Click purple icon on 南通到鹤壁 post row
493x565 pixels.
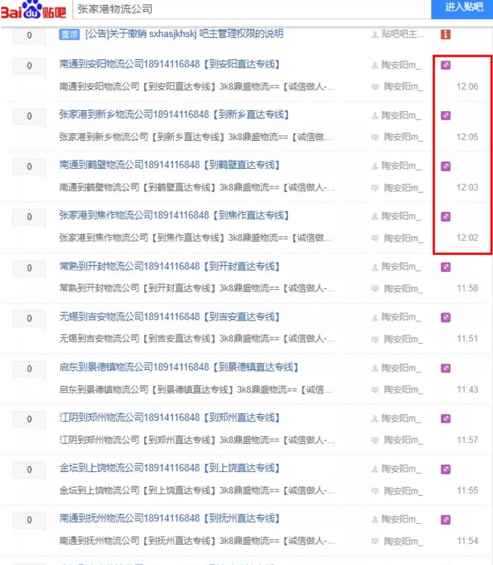coord(446,166)
